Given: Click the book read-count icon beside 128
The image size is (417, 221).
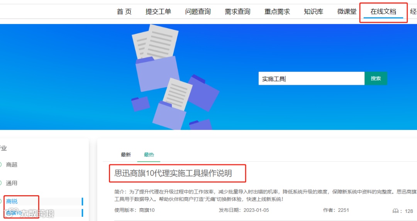Looking at the screenshot, I should point(395,211).
